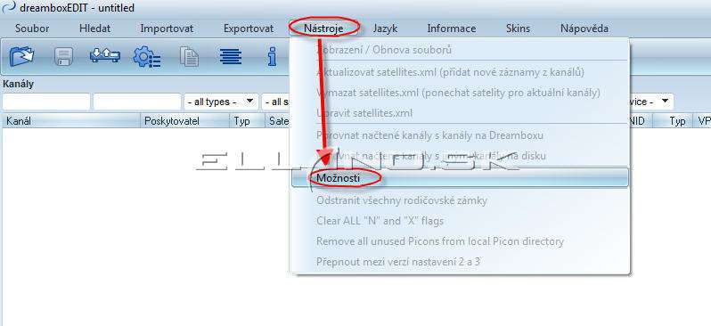The image size is (711, 326).
Task: Sort by Poskytovatel column header
Action: point(184,121)
